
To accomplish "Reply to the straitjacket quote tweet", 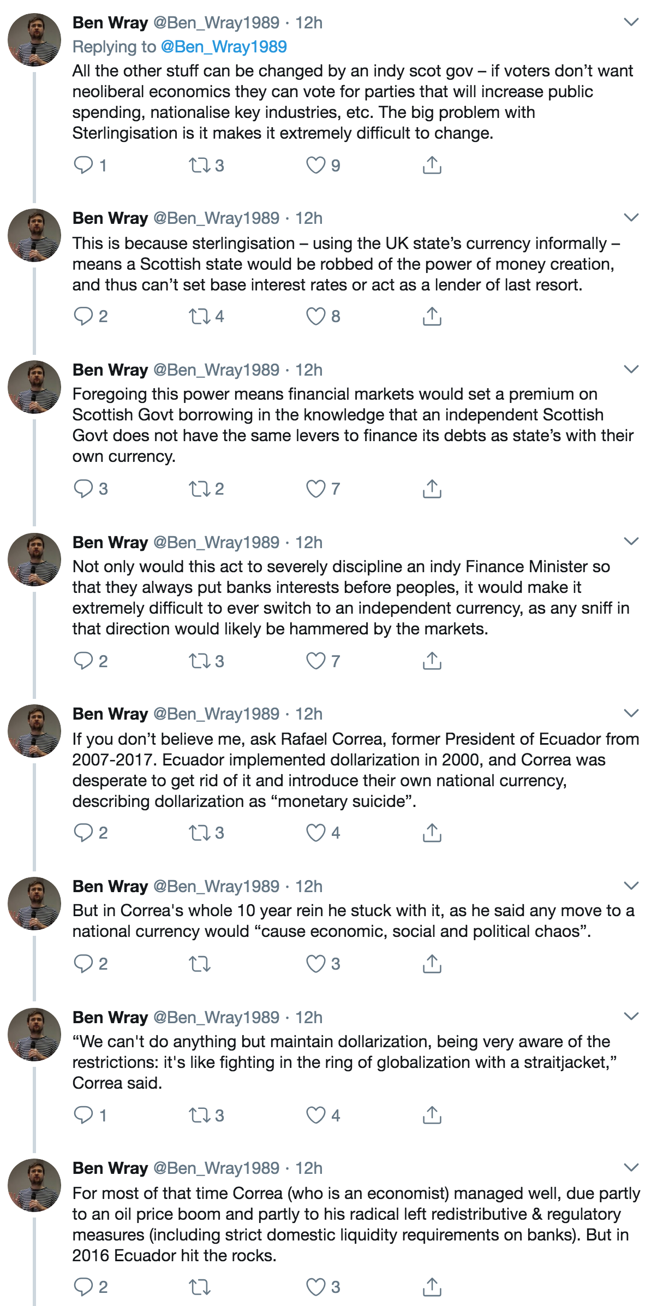I will (x=83, y=1115).
